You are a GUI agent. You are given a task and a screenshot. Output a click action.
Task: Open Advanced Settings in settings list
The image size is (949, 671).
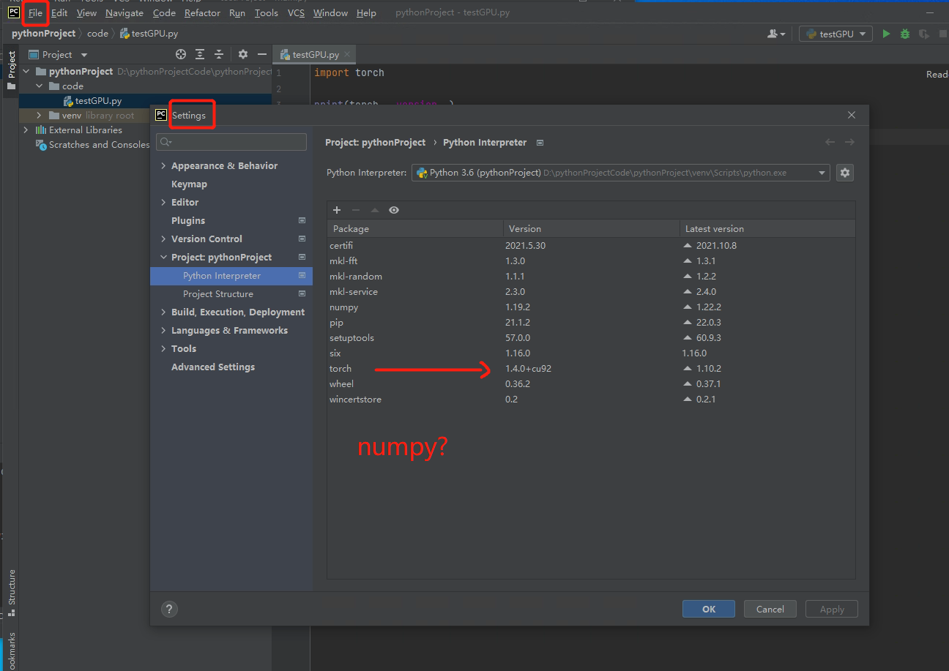click(213, 367)
